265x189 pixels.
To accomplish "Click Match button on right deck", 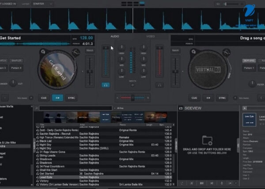I will coord(175,50).
